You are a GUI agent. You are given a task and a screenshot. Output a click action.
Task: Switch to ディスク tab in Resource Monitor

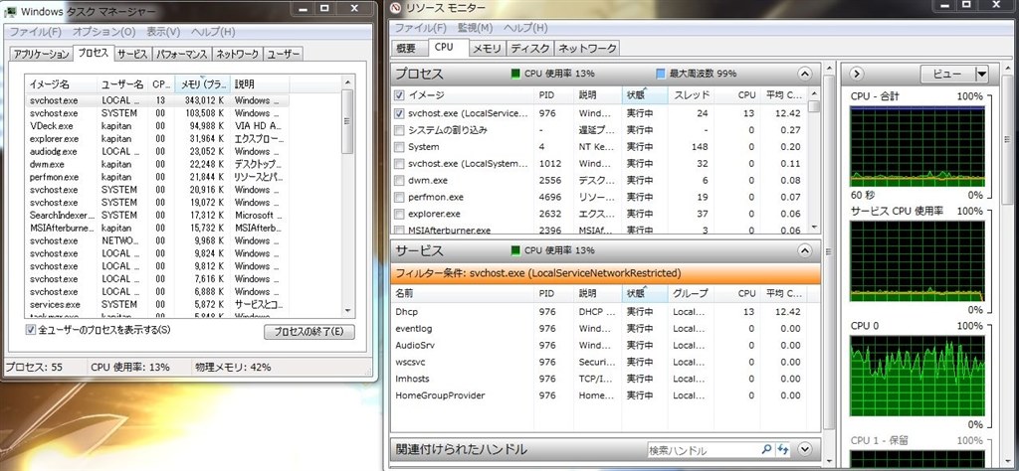(x=530, y=49)
